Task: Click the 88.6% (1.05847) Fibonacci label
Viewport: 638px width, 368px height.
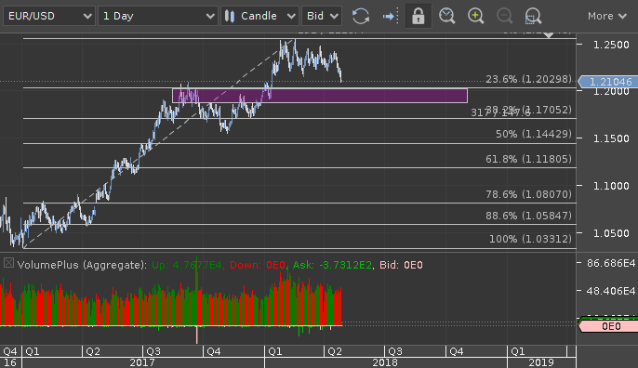Action: click(528, 215)
